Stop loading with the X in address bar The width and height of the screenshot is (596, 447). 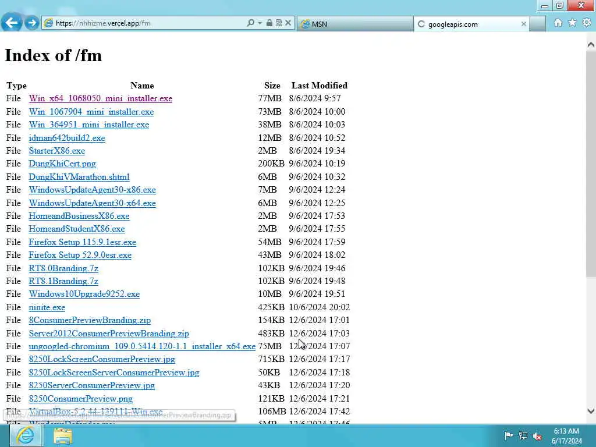[288, 23]
